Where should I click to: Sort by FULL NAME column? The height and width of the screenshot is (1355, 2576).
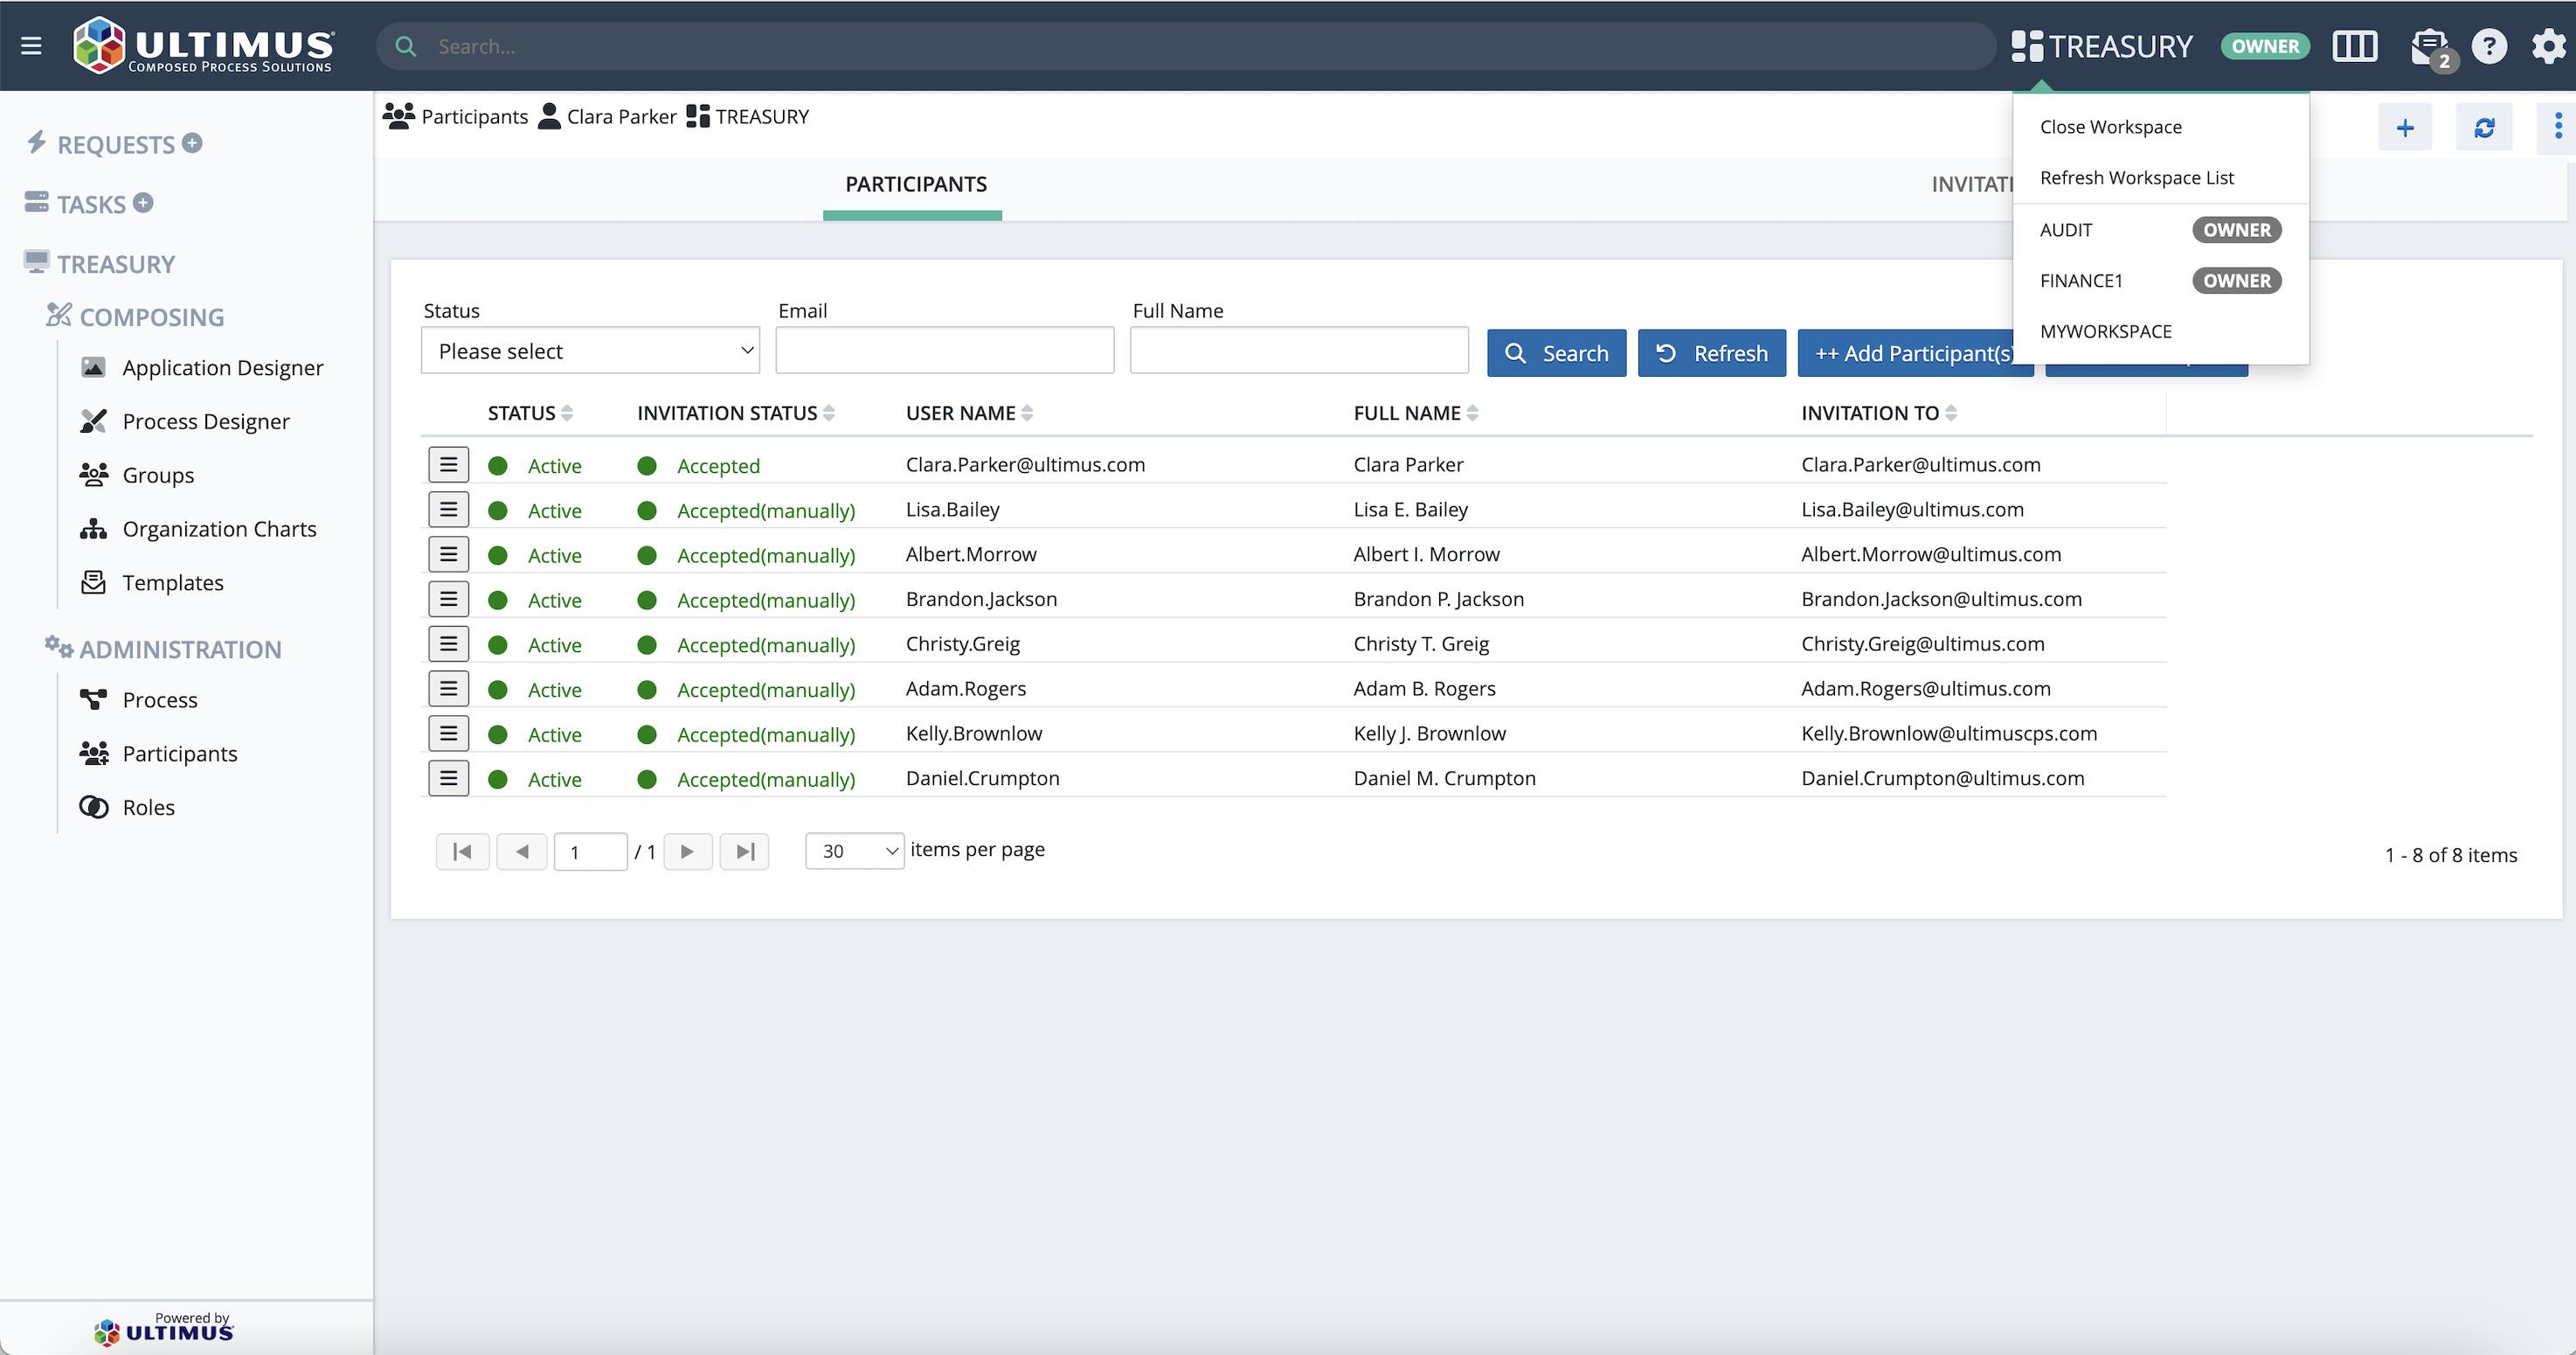(1415, 413)
